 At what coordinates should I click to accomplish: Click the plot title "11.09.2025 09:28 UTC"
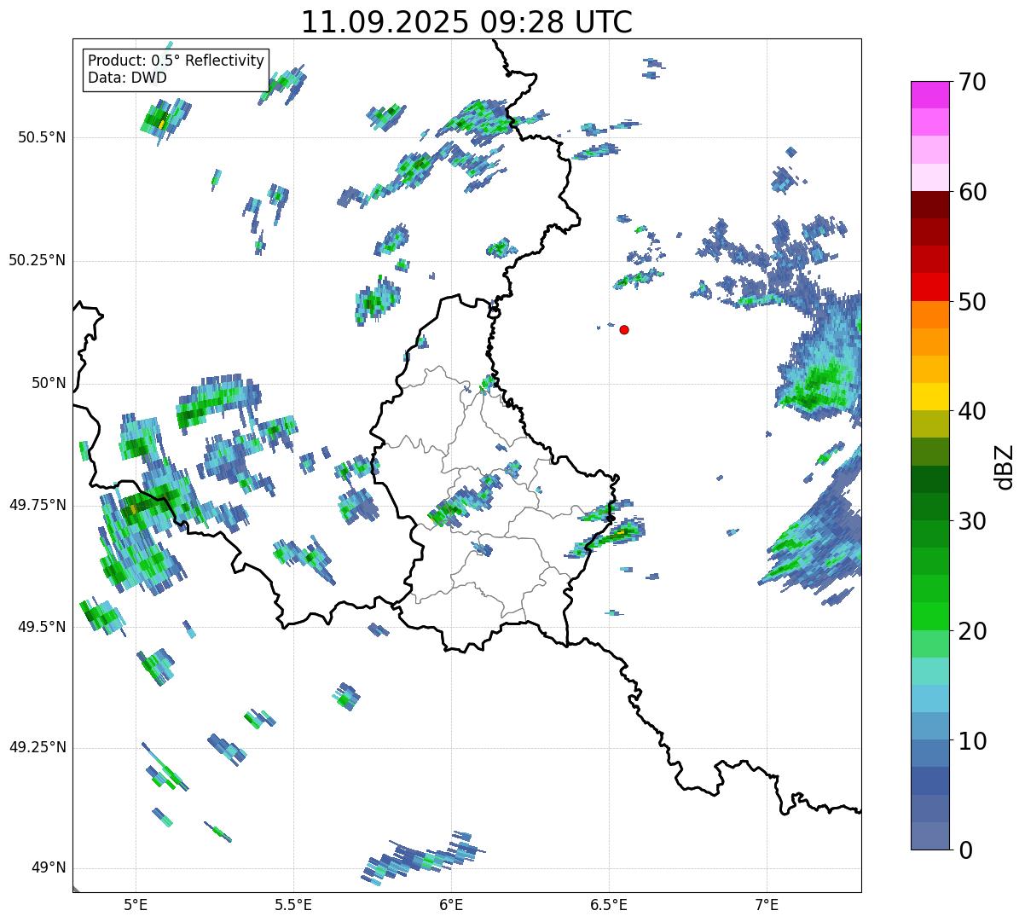467,22
